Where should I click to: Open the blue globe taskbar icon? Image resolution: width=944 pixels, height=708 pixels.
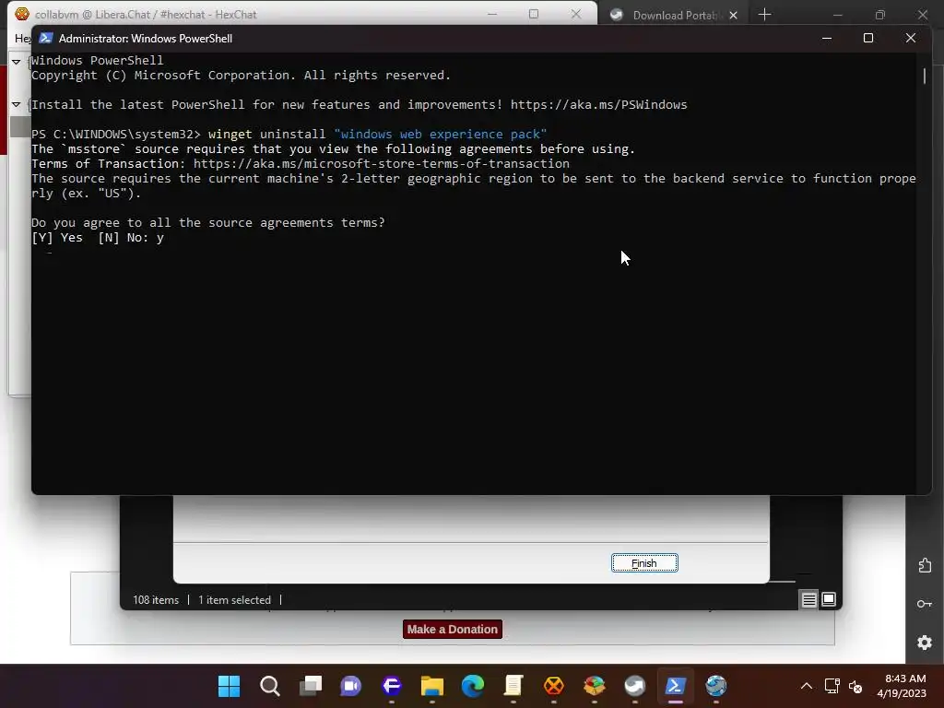(715, 685)
